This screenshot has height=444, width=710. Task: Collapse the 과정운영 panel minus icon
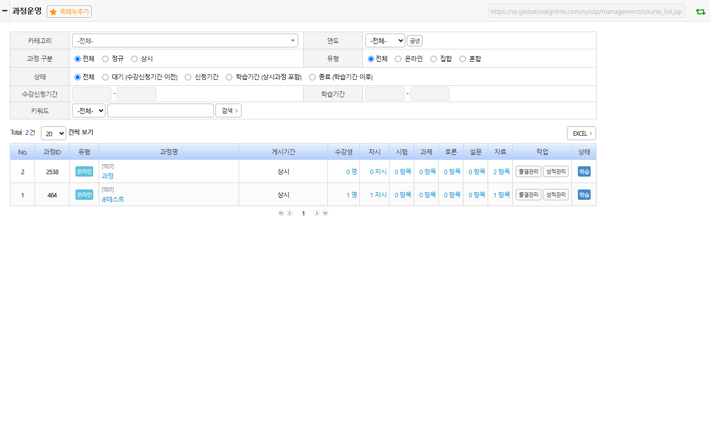pos(4,10)
